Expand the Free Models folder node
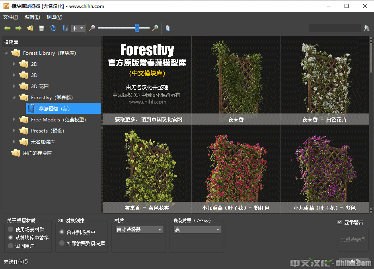This screenshot has height=269, width=374. [x=14, y=119]
